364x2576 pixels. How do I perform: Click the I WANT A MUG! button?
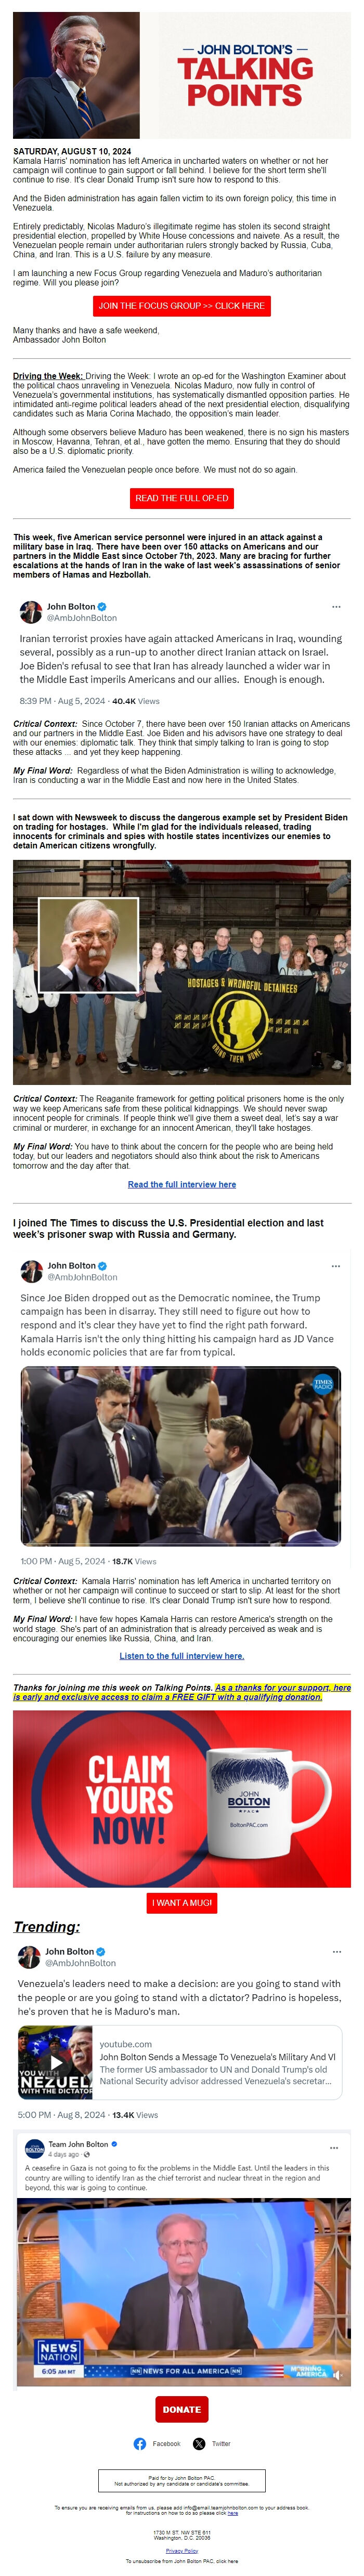pyautogui.click(x=182, y=1902)
